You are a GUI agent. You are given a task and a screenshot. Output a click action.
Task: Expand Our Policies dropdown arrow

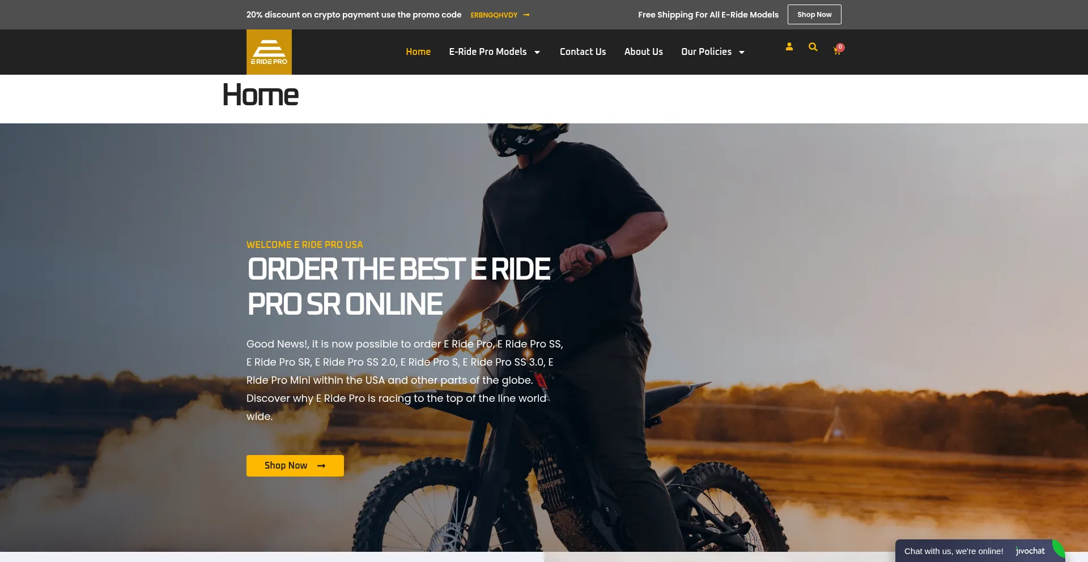(742, 52)
